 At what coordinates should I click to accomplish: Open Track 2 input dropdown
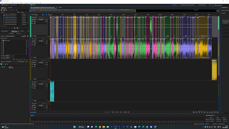click(39, 43)
